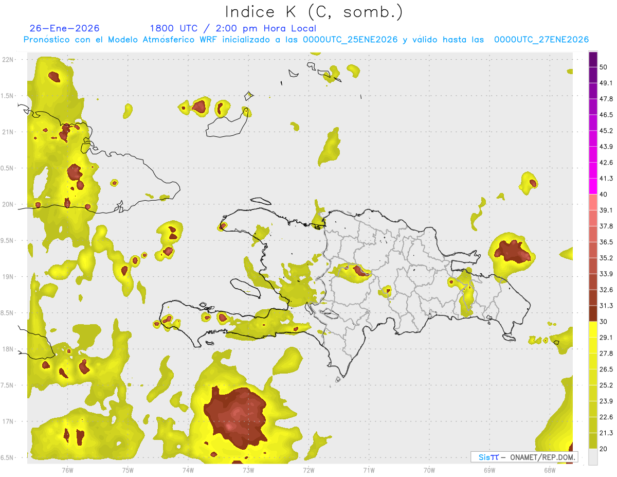Viewport: 617px width, 477px height.
Task: Select the "21N" latitude label
Action: pos(9,132)
